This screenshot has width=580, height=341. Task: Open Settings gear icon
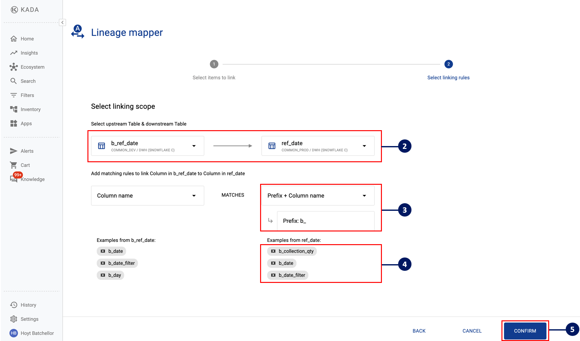pyautogui.click(x=14, y=319)
